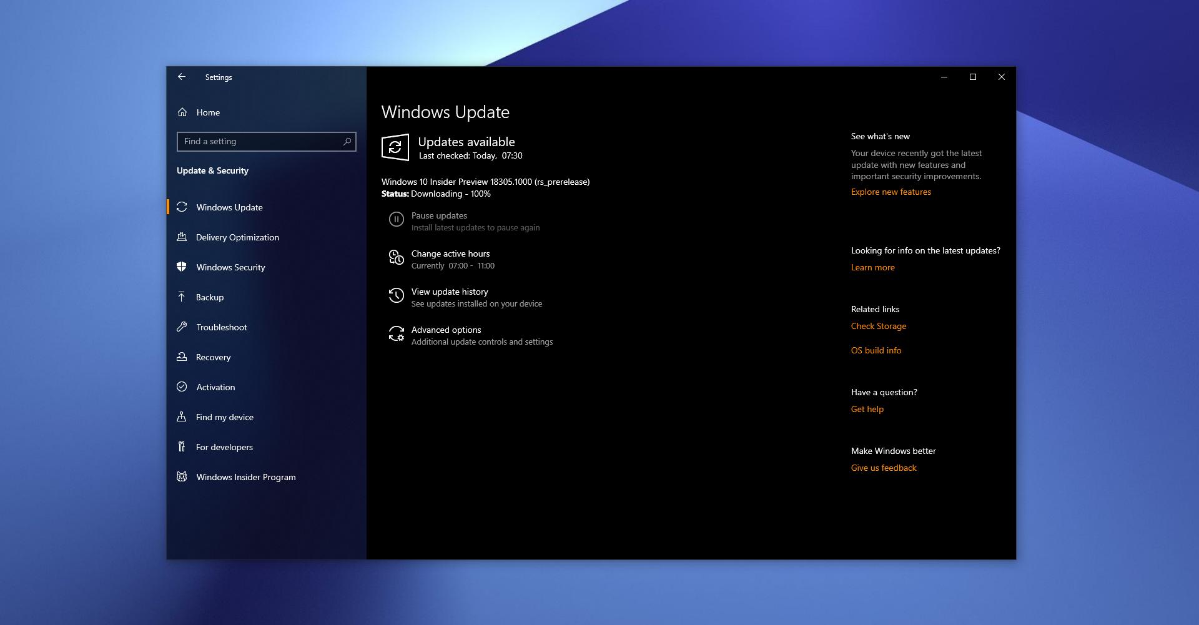Click into the Find a setting search box

point(267,142)
